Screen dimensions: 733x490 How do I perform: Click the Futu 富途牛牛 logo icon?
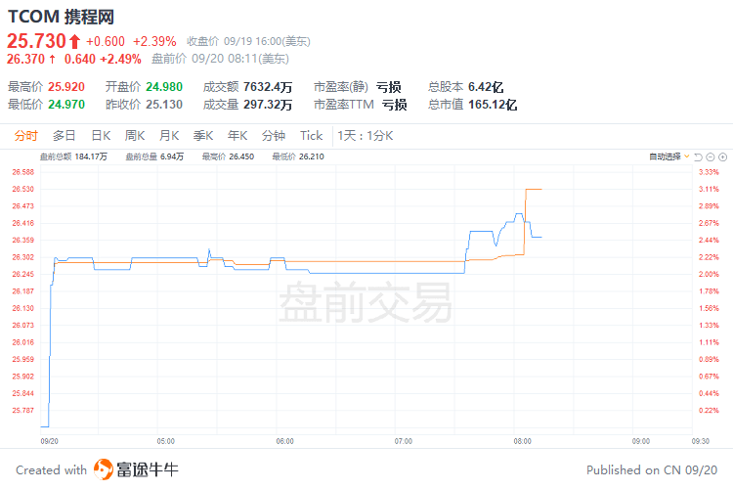tap(104, 469)
